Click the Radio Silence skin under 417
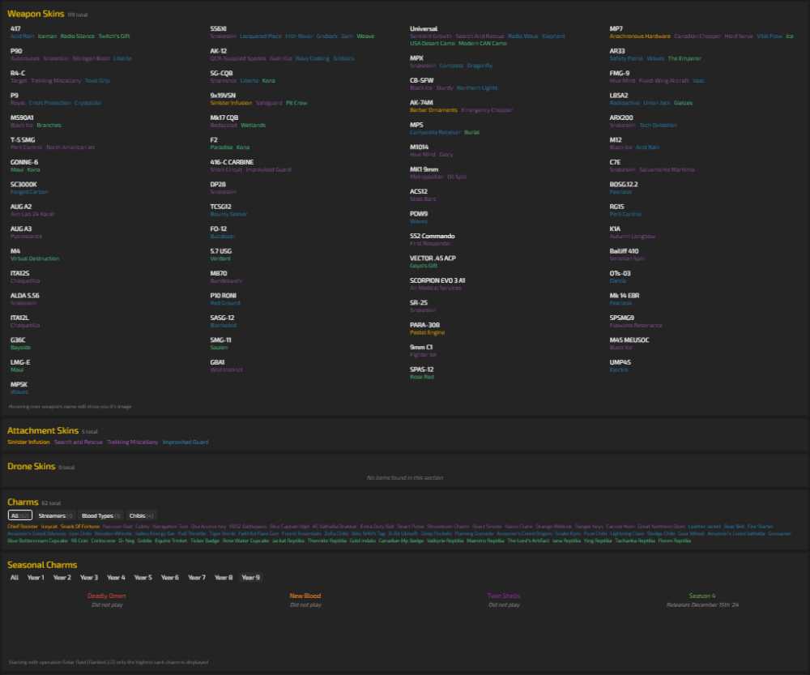Image resolution: width=810 pixels, height=675 pixels. [78, 36]
